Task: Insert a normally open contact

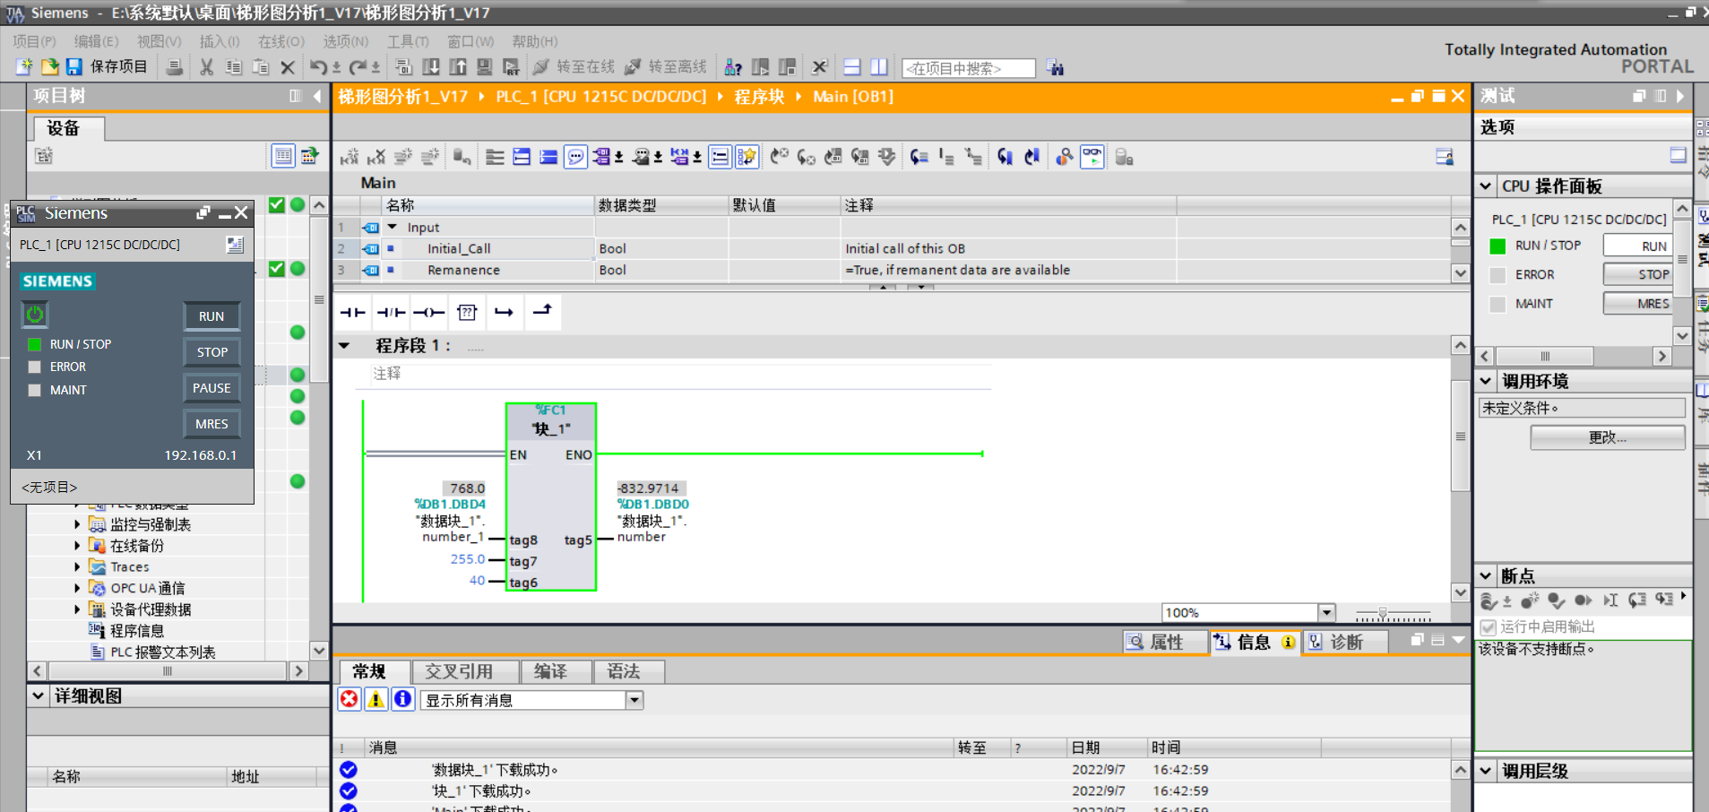Action: pyautogui.click(x=353, y=312)
